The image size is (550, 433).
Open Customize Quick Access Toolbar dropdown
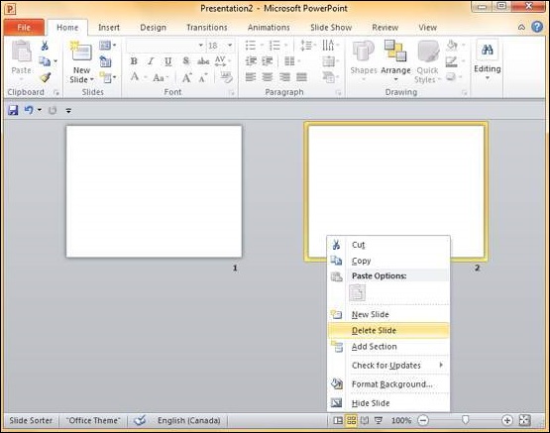point(68,111)
